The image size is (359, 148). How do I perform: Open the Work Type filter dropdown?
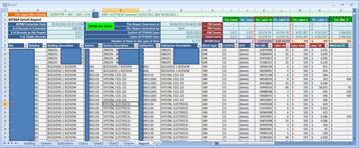tap(220, 46)
